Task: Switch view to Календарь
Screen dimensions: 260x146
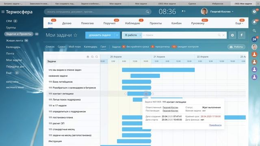Action: point(91,47)
